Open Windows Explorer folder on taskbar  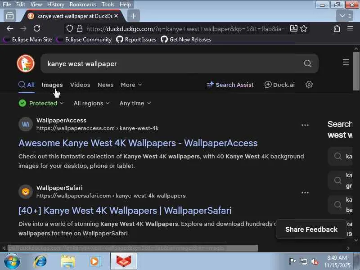tap(68, 261)
